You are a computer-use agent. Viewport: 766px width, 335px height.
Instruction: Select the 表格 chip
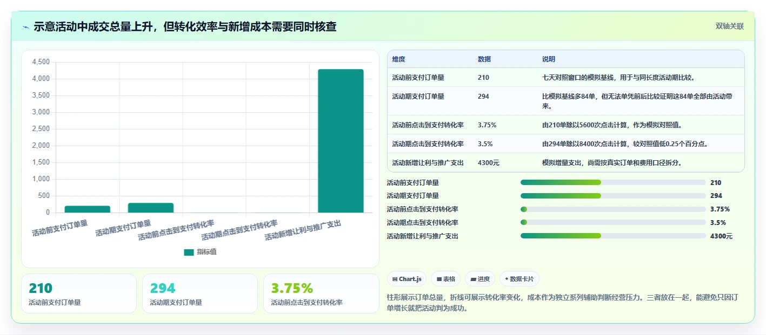tap(446, 279)
